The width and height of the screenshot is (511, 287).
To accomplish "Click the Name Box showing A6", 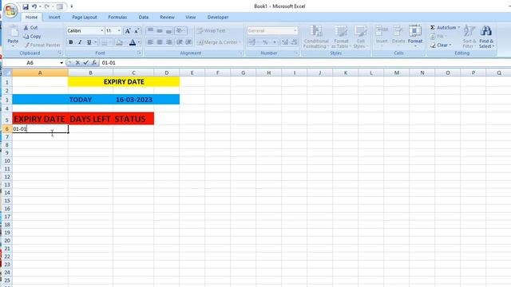I will pyautogui.click(x=30, y=63).
